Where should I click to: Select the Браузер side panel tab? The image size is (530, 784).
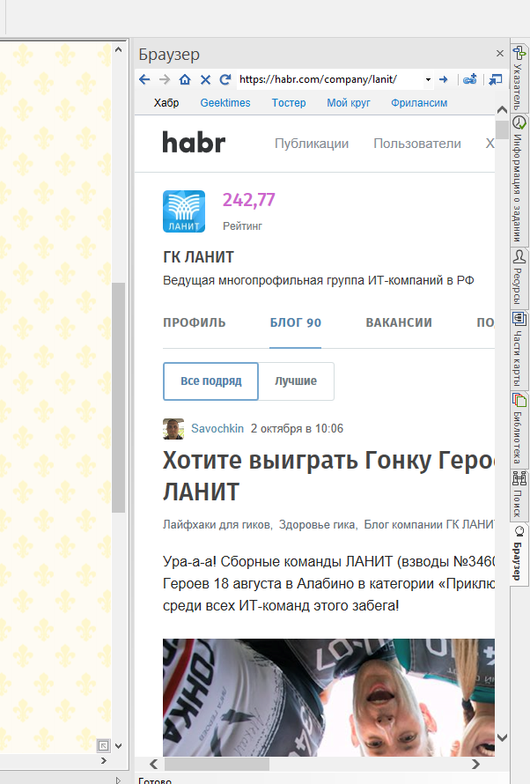(x=519, y=552)
